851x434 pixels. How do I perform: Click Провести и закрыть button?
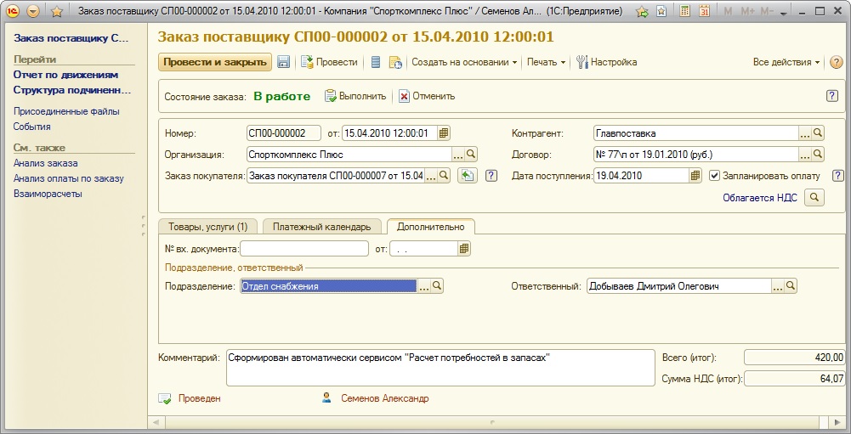point(215,62)
